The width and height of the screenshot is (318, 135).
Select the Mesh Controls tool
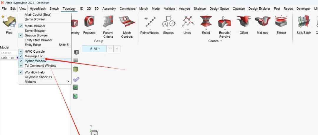127,22
